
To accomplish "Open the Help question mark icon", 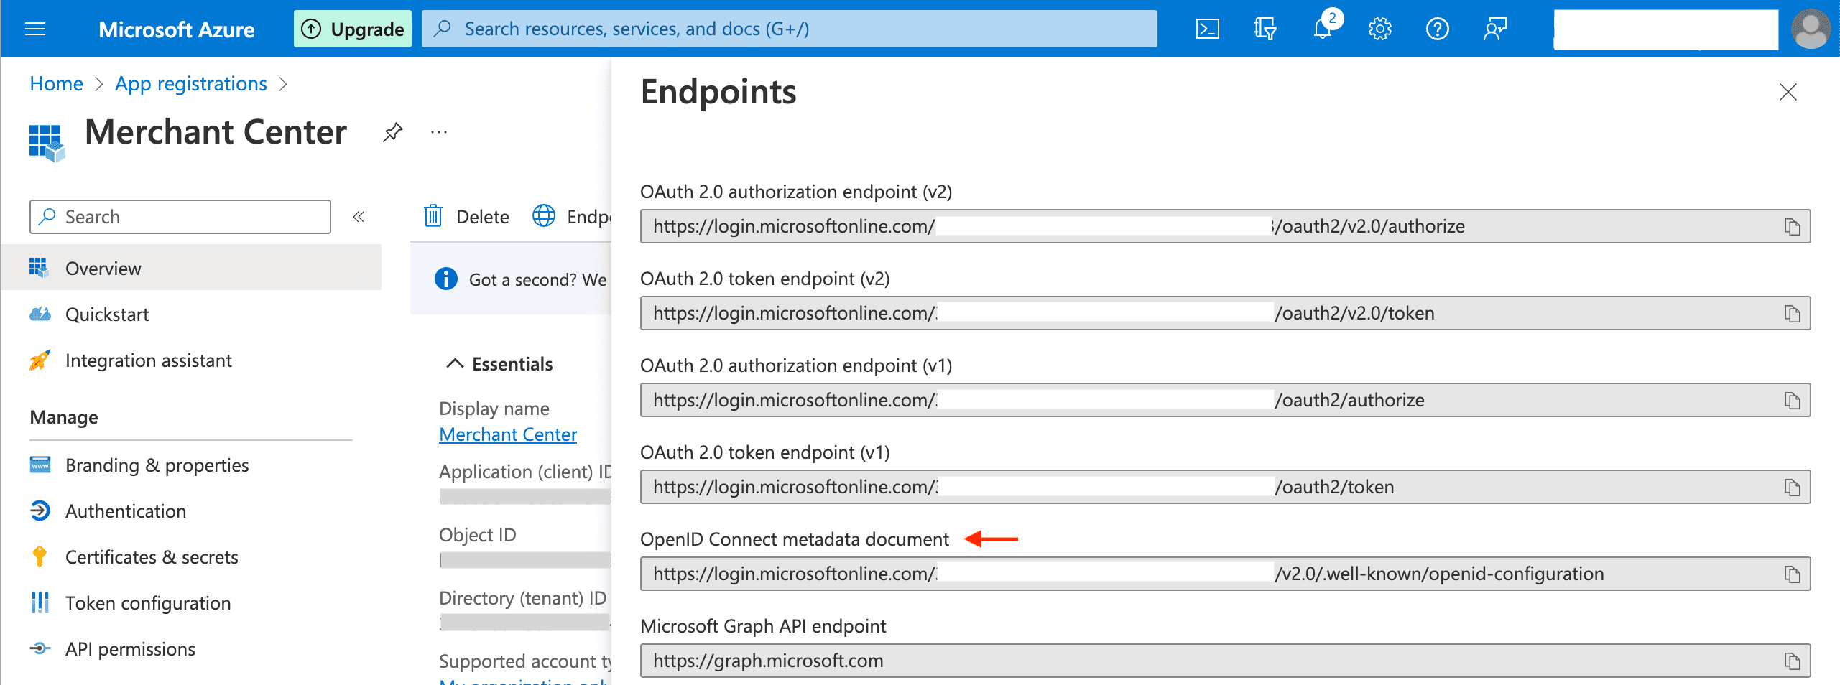I will pos(1437,29).
